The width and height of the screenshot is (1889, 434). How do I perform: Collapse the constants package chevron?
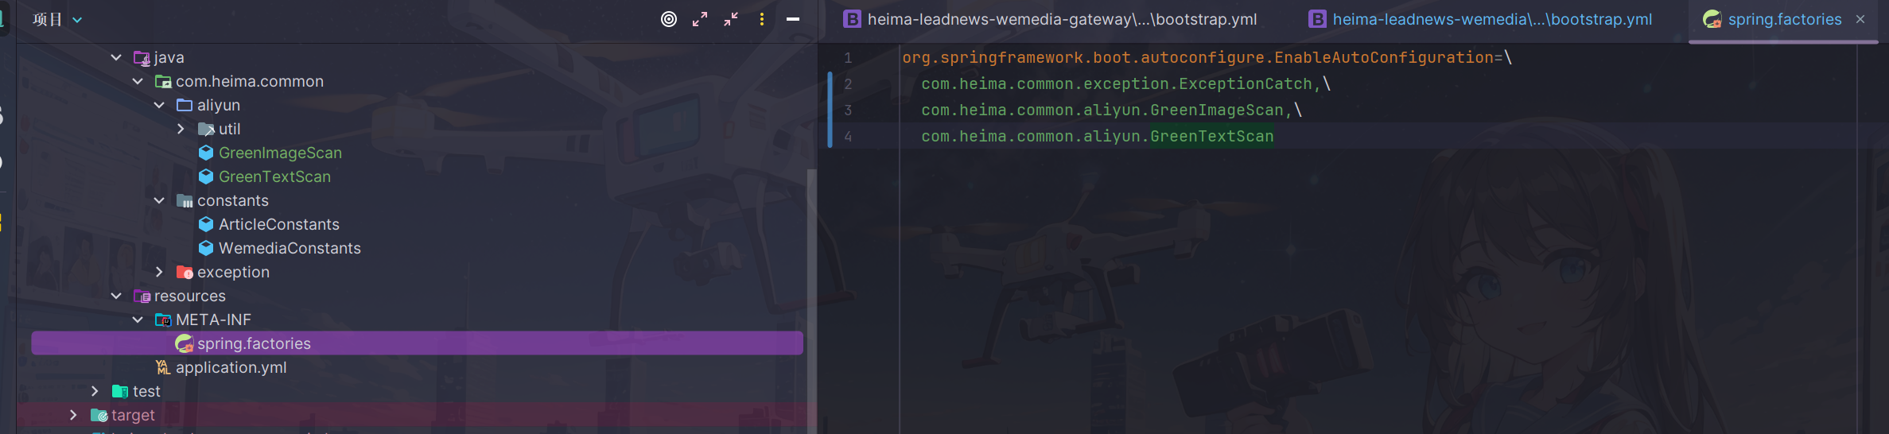(x=159, y=200)
